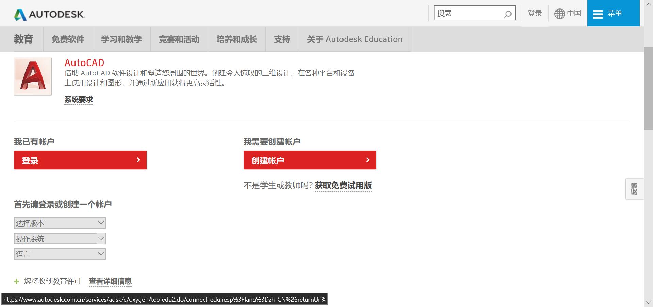Open the 系统要求 link
Viewport: 653px width, 307px height.
coord(79,100)
